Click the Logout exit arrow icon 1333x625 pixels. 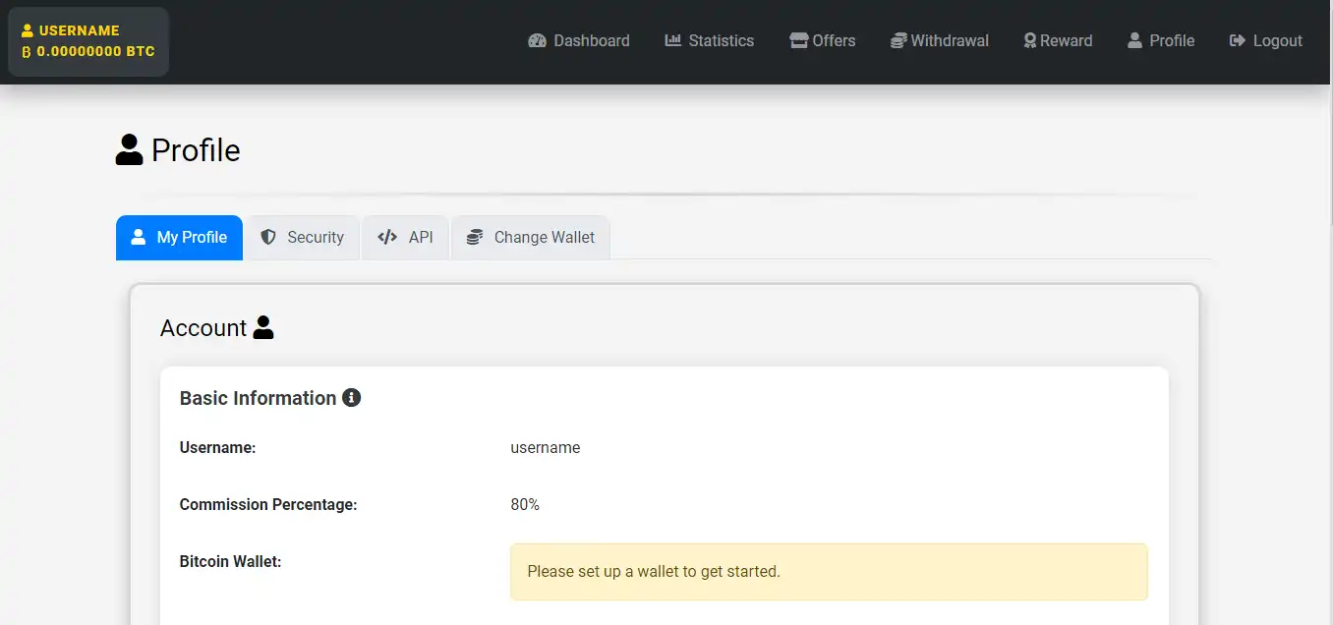tap(1238, 41)
